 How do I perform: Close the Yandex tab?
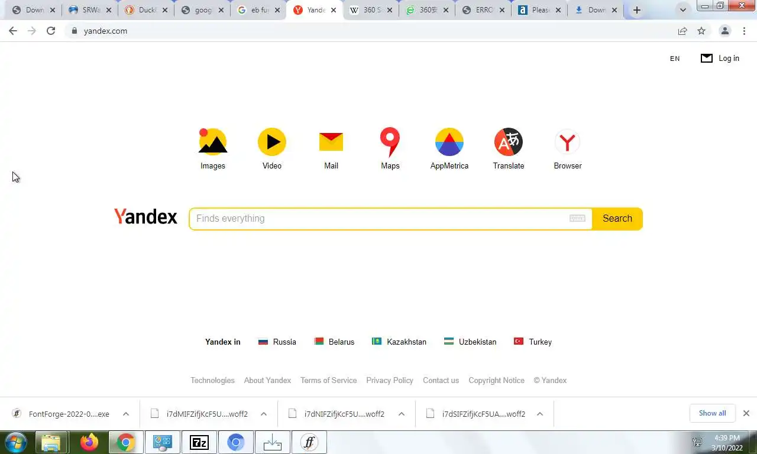coord(333,10)
